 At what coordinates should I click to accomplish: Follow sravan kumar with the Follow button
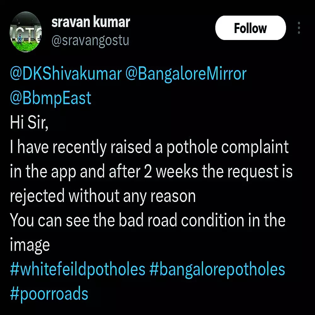coord(250,28)
